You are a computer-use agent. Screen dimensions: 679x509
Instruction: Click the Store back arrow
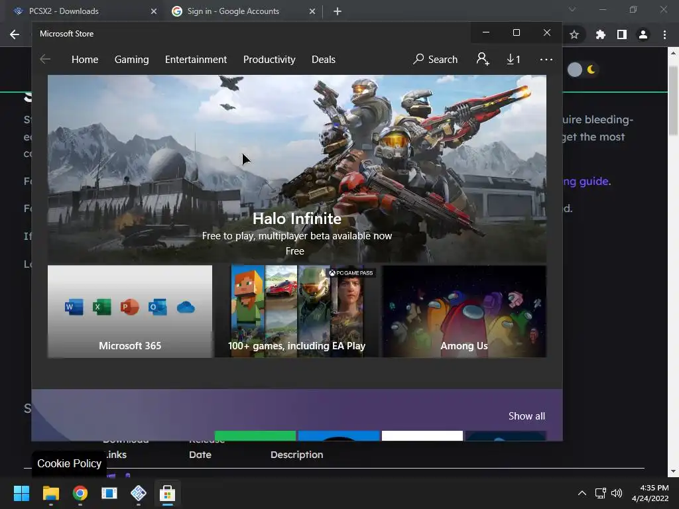tap(45, 59)
